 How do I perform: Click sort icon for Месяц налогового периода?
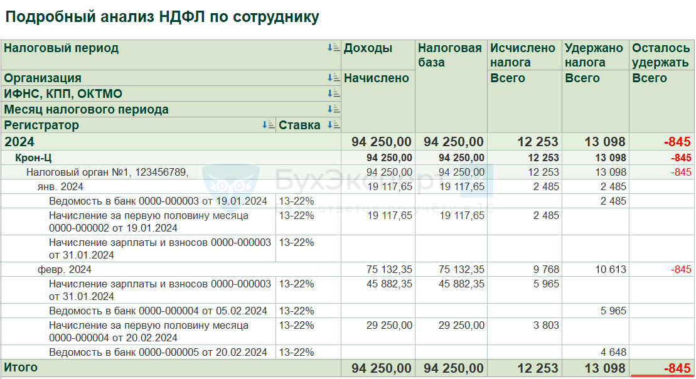click(x=333, y=109)
